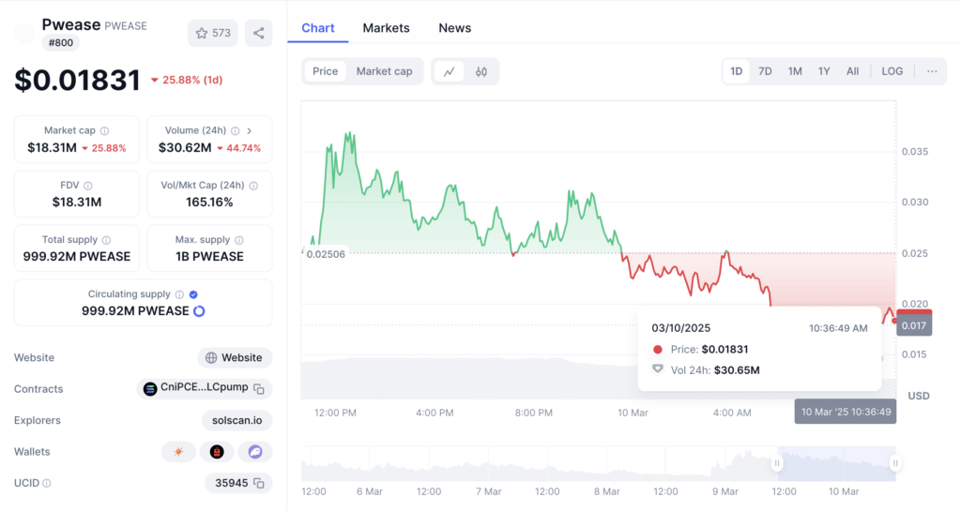Click the 0.017 current price label
This screenshot has height=511, width=961.
(x=914, y=325)
